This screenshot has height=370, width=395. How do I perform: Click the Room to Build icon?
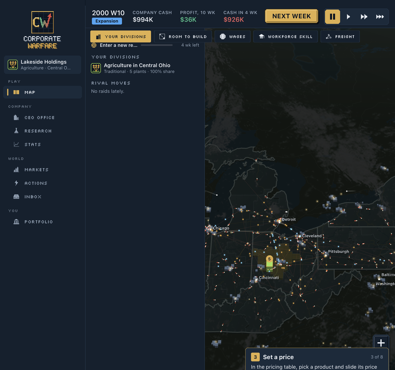162,37
